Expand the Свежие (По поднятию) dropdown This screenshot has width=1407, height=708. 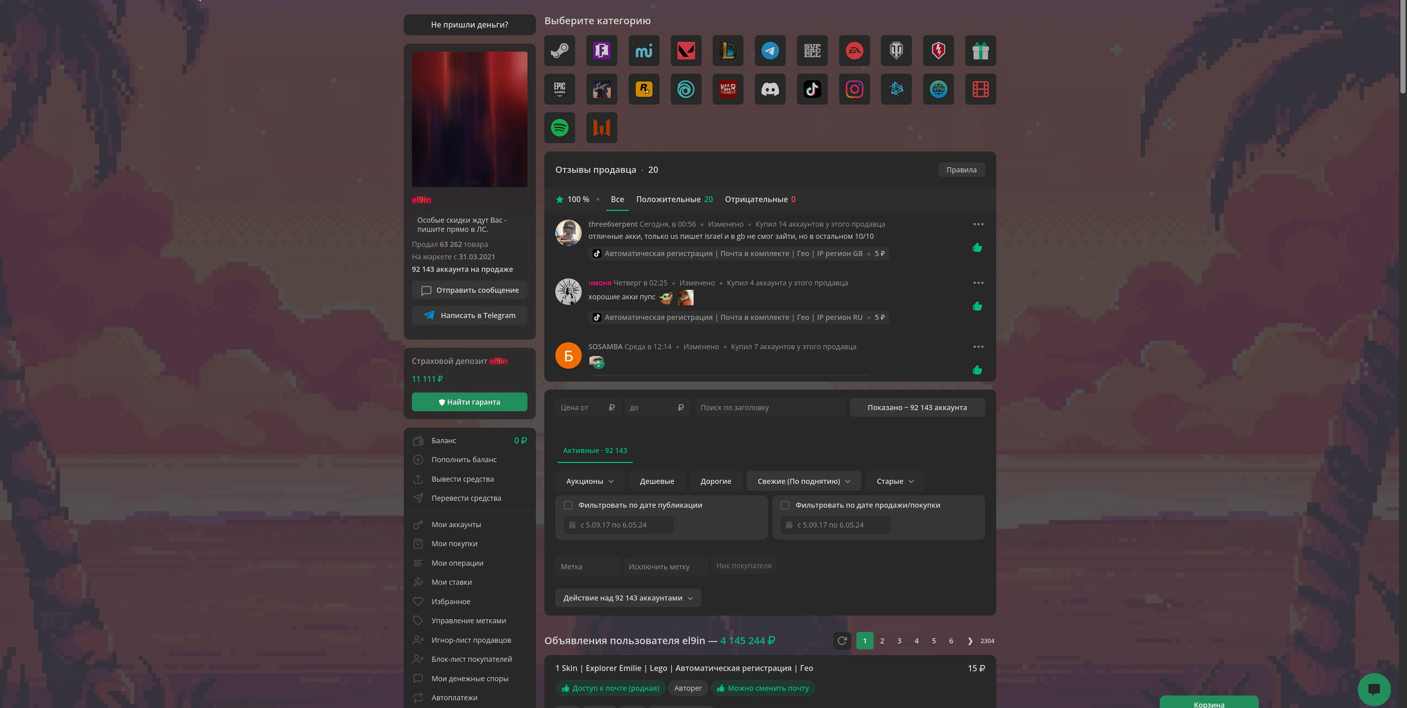point(804,481)
